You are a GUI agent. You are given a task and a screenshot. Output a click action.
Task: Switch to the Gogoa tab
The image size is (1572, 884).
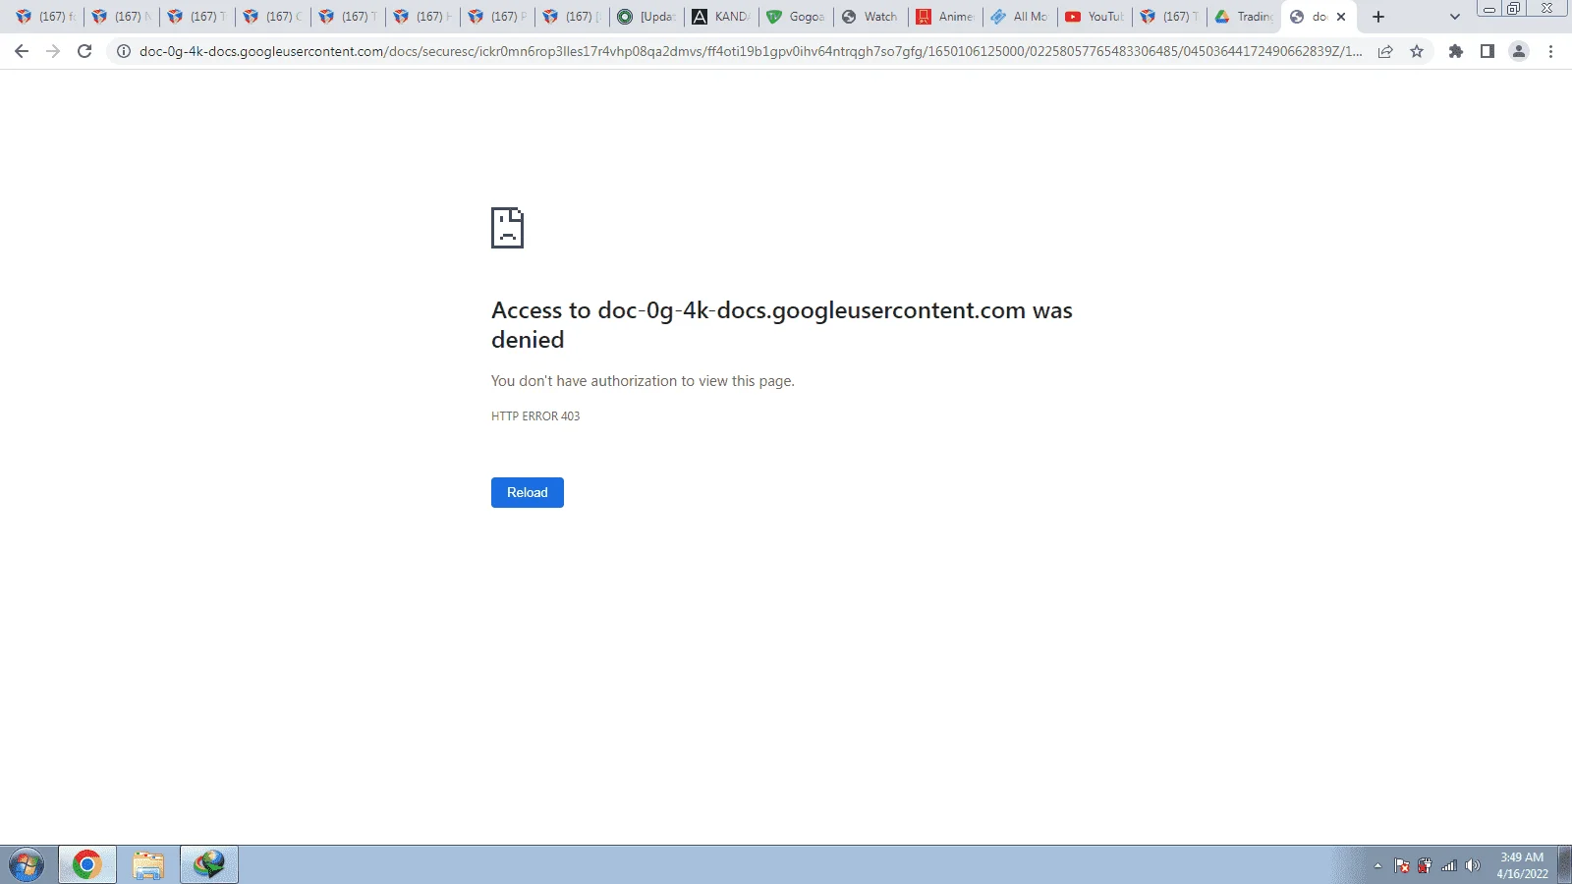coord(796,17)
